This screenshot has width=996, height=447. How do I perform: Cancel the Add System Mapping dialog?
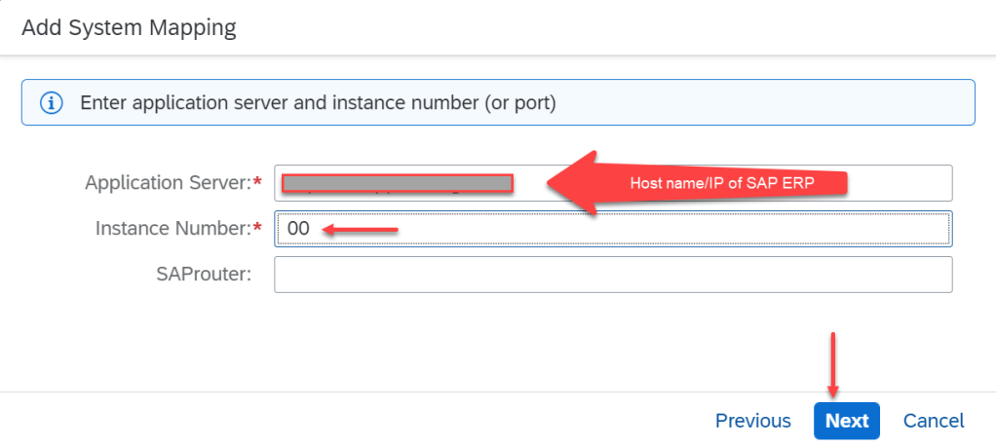click(x=934, y=421)
